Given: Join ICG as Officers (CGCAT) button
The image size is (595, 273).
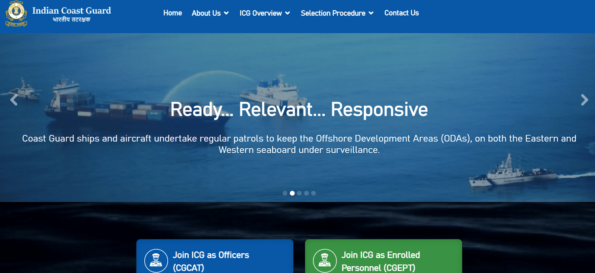Looking at the screenshot, I should [215, 256].
